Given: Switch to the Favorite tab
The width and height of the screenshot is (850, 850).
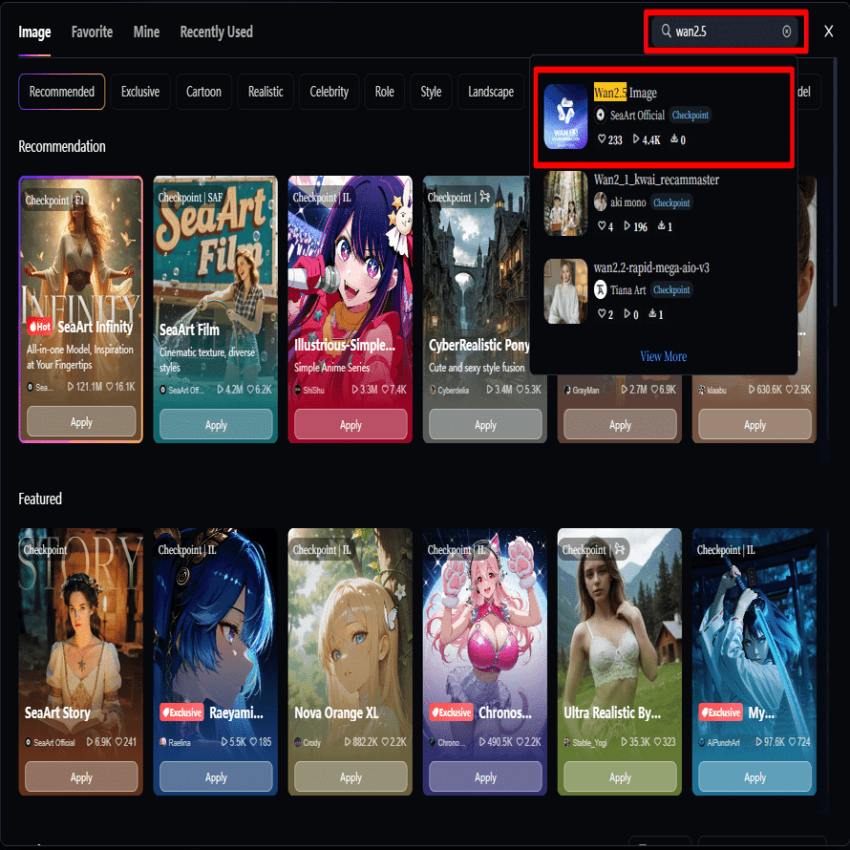Looking at the screenshot, I should 92,32.
